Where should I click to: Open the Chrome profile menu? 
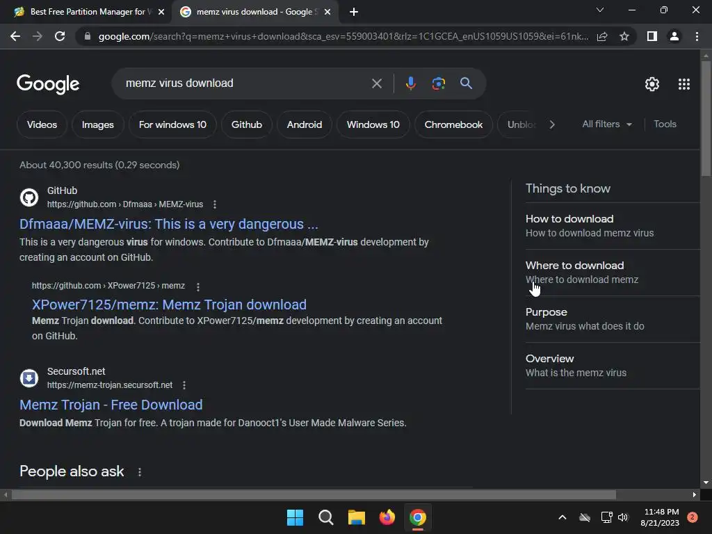pyautogui.click(x=674, y=36)
